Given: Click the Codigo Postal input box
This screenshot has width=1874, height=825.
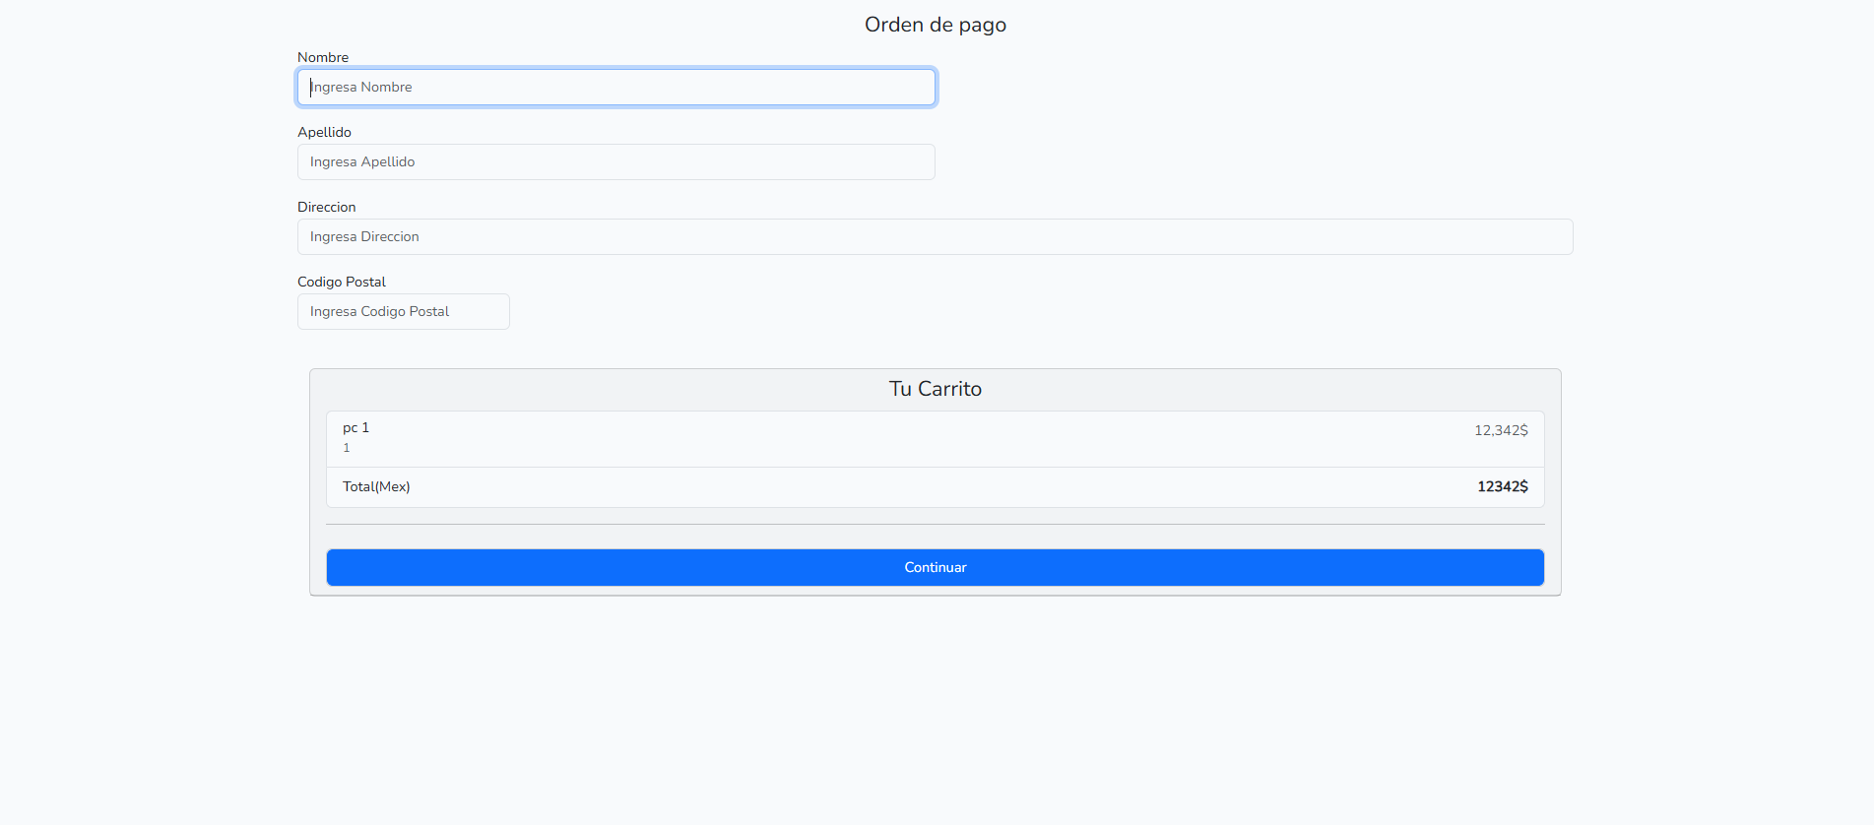Looking at the screenshot, I should (404, 311).
